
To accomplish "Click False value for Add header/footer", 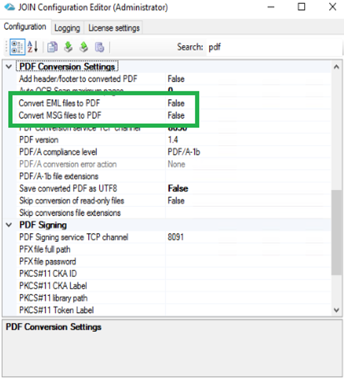I will tap(176, 79).
